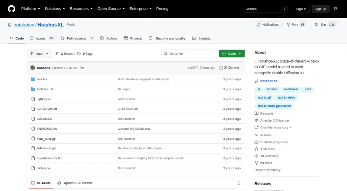Image resolution: width=347 pixels, height=191 pixels.
Task: Open the GitHub logo homepage
Action: click(x=12, y=9)
